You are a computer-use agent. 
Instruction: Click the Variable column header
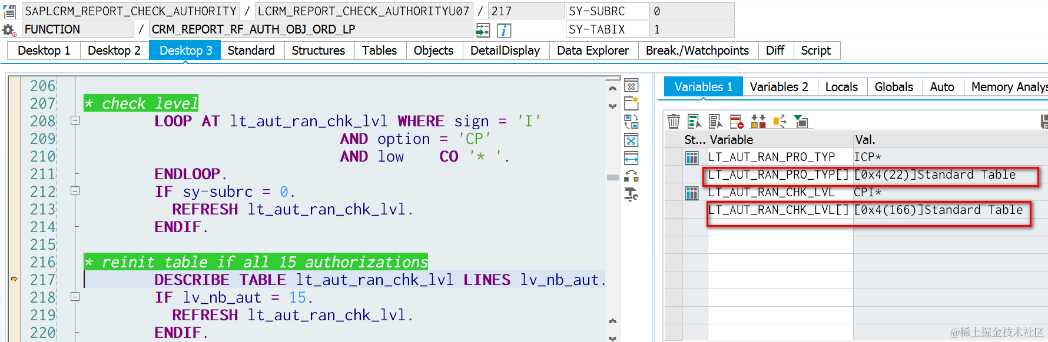click(x=780, y=140)
